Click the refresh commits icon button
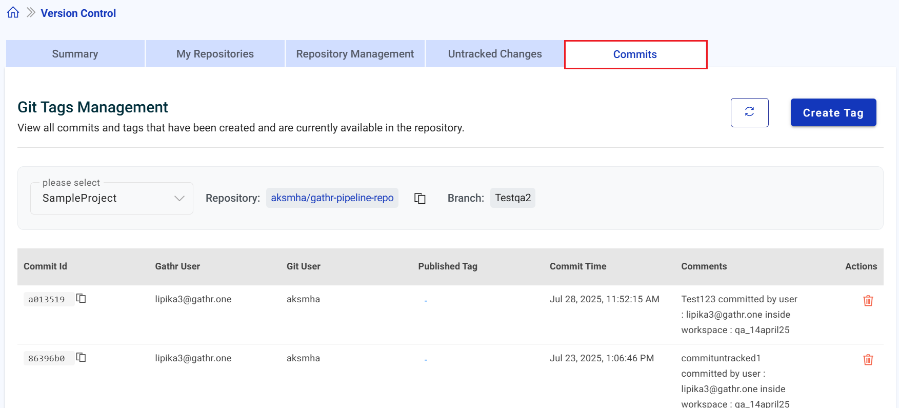Screen dimensions: 899x408 click(x=749, y=112)
